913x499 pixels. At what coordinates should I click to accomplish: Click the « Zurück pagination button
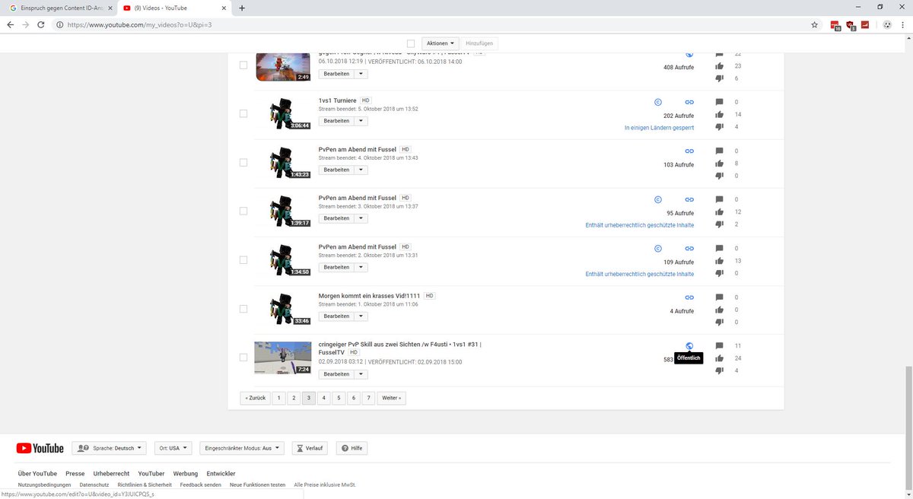pyautogui.click(x=255, y=398)
